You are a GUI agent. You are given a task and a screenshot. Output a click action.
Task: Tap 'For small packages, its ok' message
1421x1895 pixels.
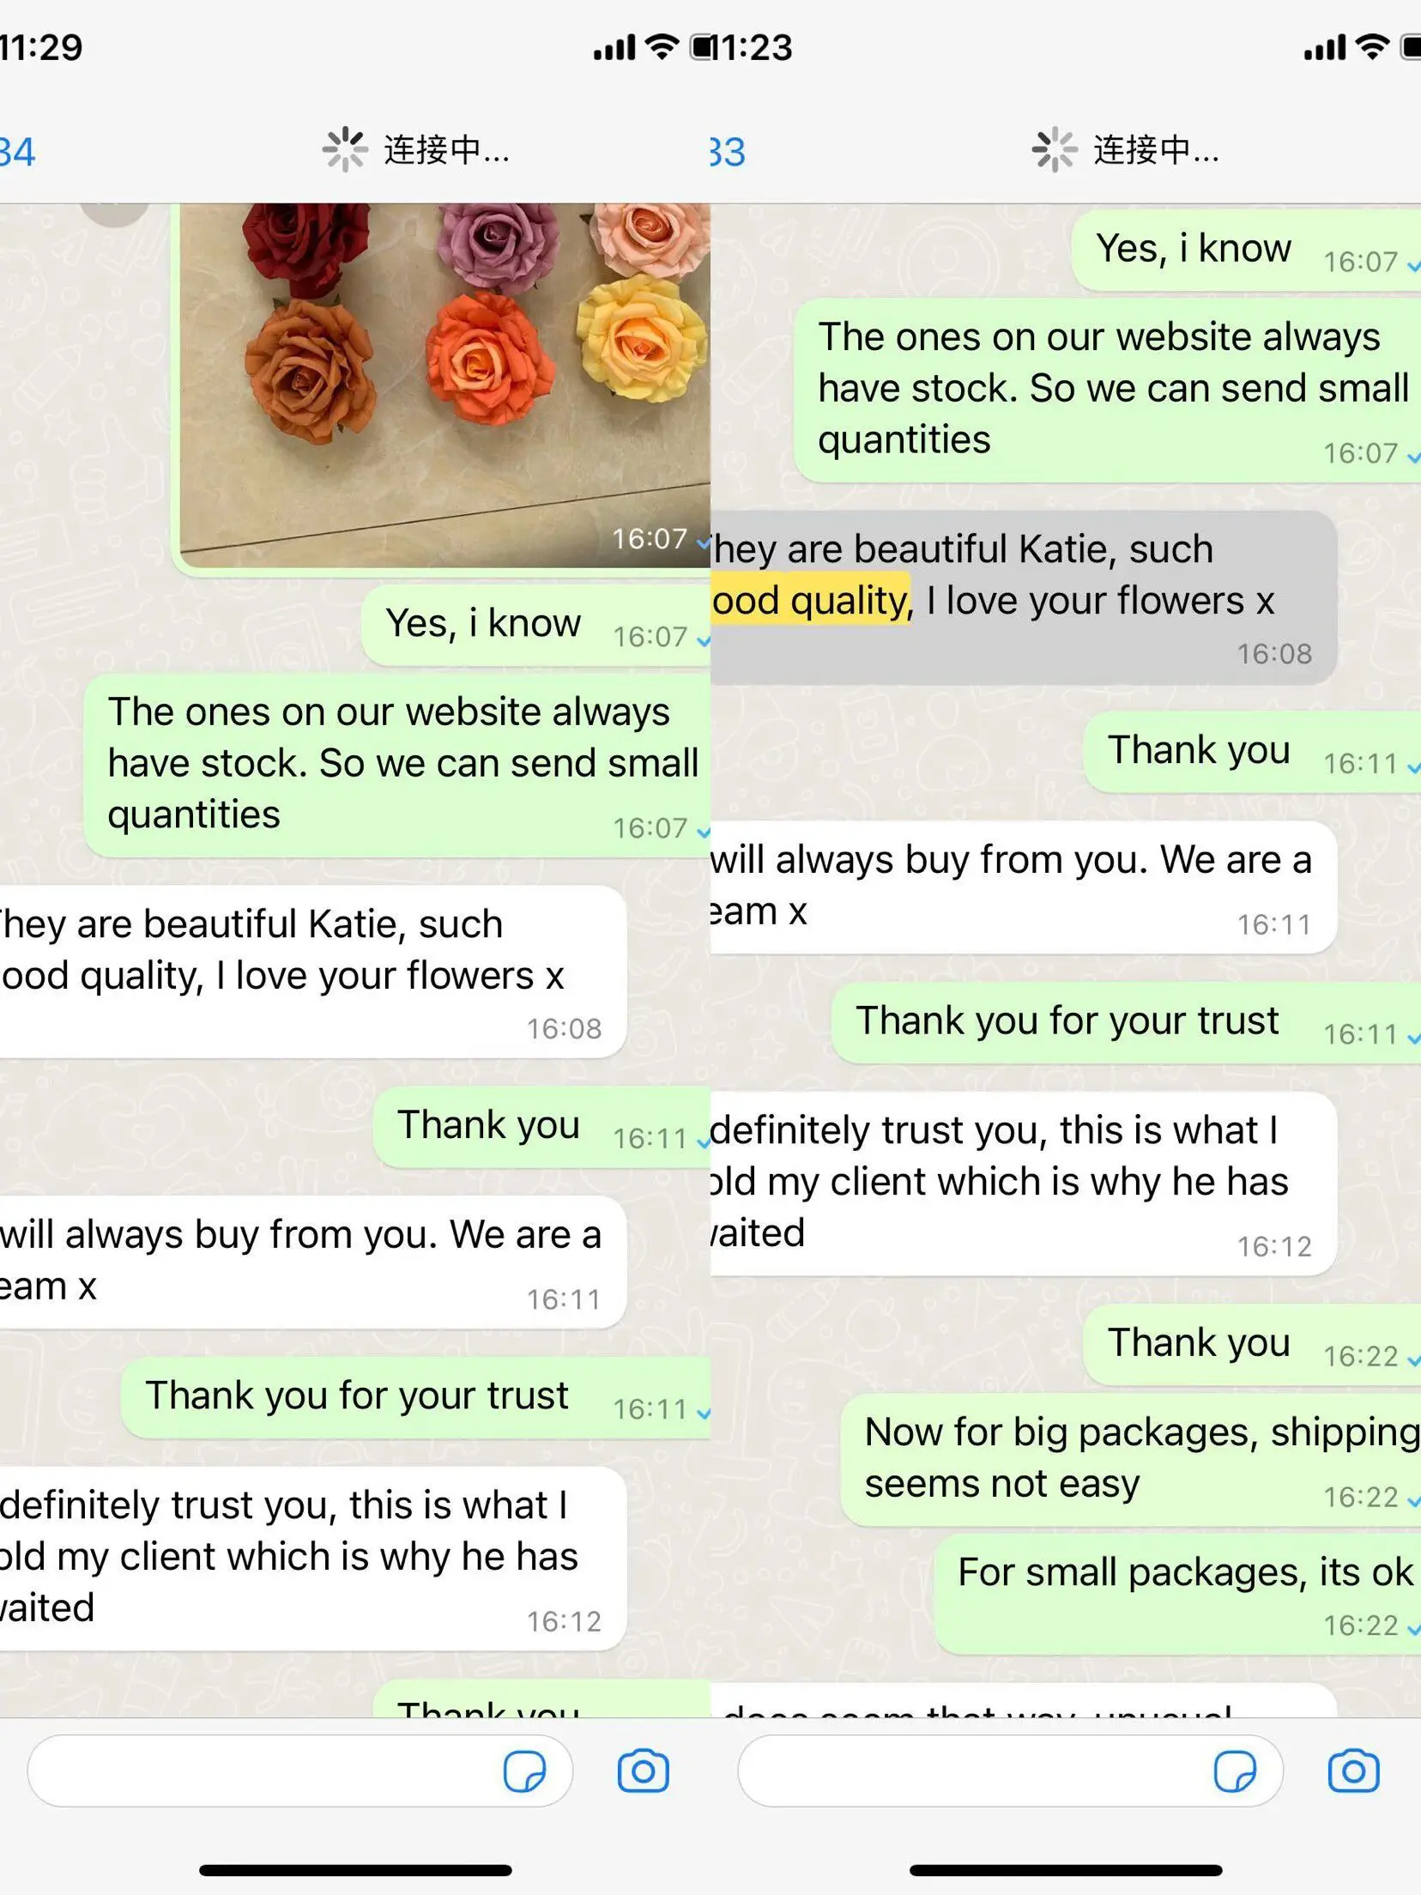[1177, 1595]
